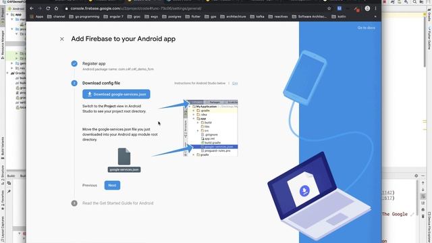Show more bookmarks overflow arrow
432x243 pixels.
click(x=375, y=16)
